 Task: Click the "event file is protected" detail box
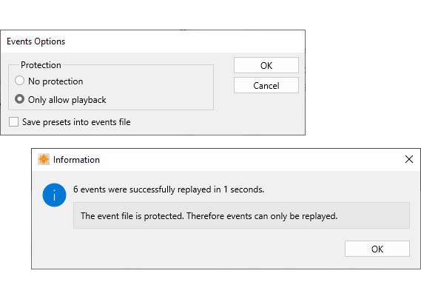pyautogui.click(x=241, y=215)
